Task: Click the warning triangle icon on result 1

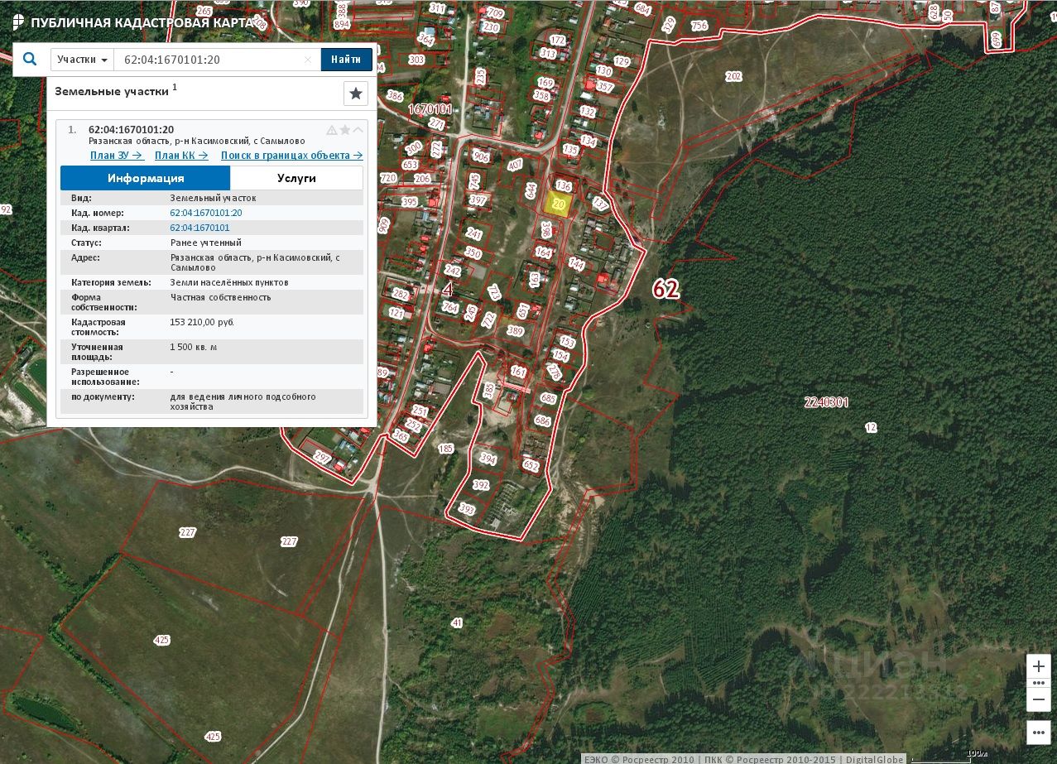Action: pyautogui.click(x=332, y=130)
